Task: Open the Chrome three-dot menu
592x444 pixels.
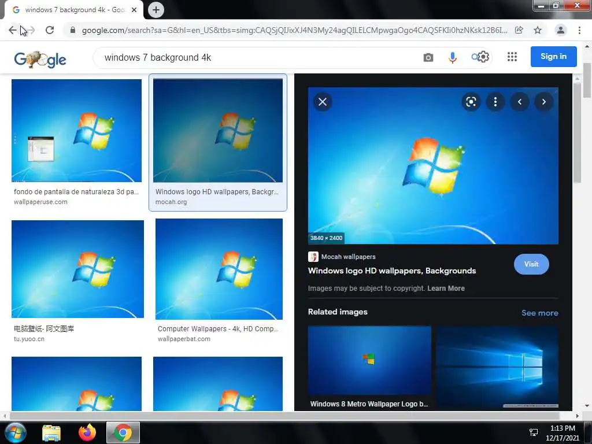Action: click(579, 30)
